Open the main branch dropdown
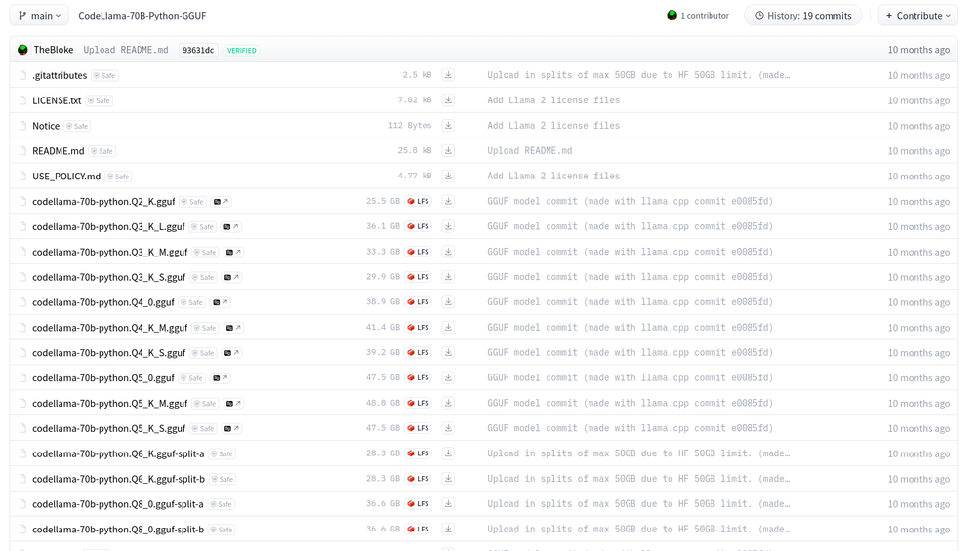The image size is (975, 551). tap(40, 16)
